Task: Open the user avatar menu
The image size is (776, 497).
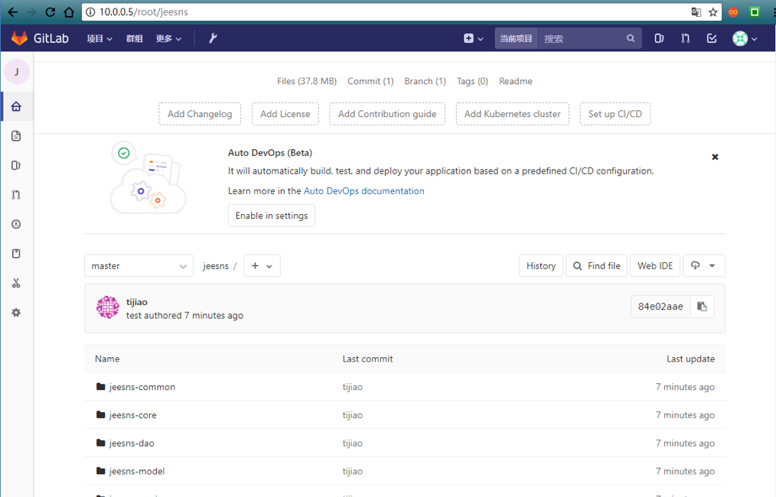Action: pos(745,38)
